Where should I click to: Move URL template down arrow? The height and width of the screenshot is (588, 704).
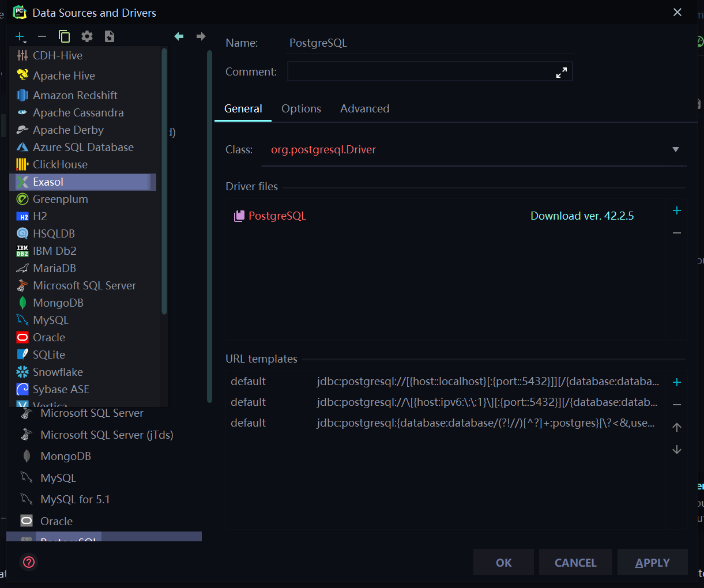point(677,450)
